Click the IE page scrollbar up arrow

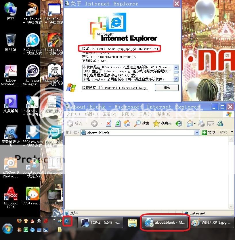[x=231, y=139]
